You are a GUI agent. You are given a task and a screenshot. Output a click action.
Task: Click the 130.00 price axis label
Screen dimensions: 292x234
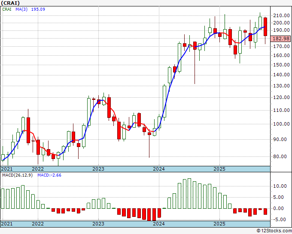[x=281, y=86]
